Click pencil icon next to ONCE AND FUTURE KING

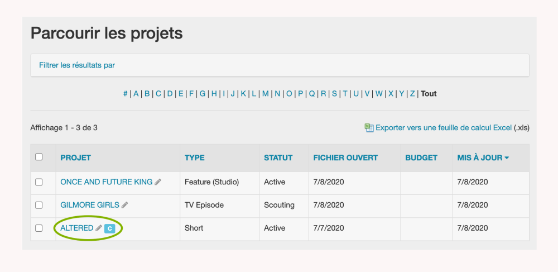[x=158, y=182]
